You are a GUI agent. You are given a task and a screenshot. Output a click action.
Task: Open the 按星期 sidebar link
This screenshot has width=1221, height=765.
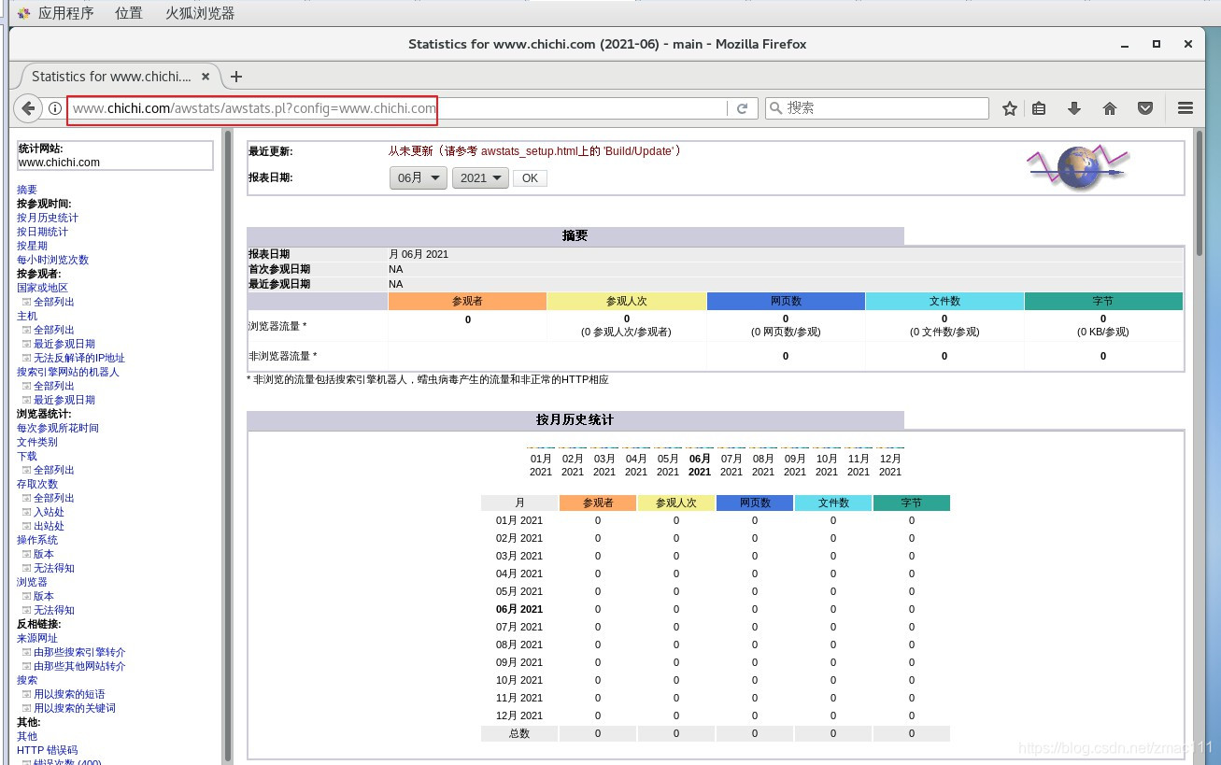tap(32, 246)
